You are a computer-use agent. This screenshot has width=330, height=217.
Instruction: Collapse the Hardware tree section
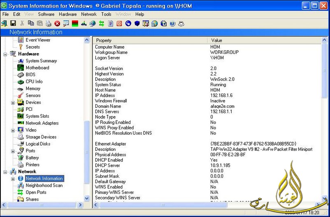pos(5,54)
